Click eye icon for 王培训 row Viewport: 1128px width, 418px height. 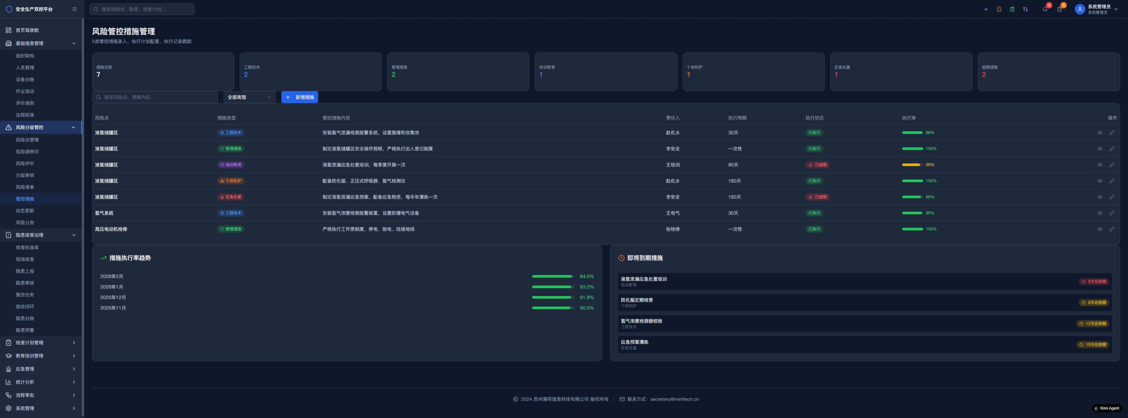(x=1099, y=165)
